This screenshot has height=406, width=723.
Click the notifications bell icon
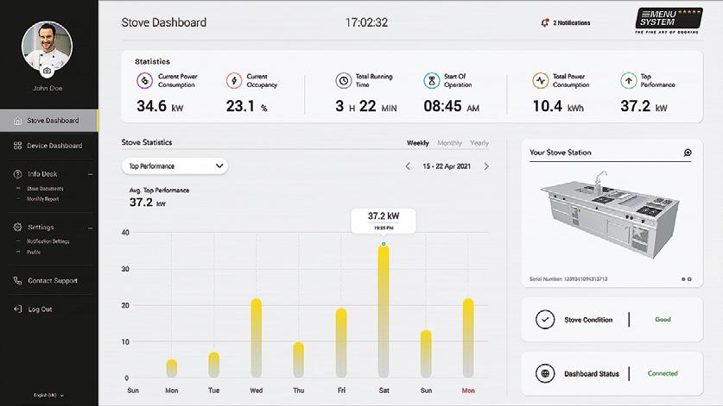point(544,22)
